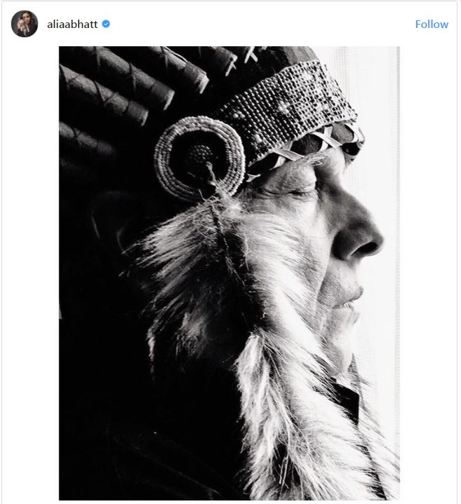Click the center hole of the beaded rosette
This screenshot has width=461, height=504.
(x=200, y=156)
